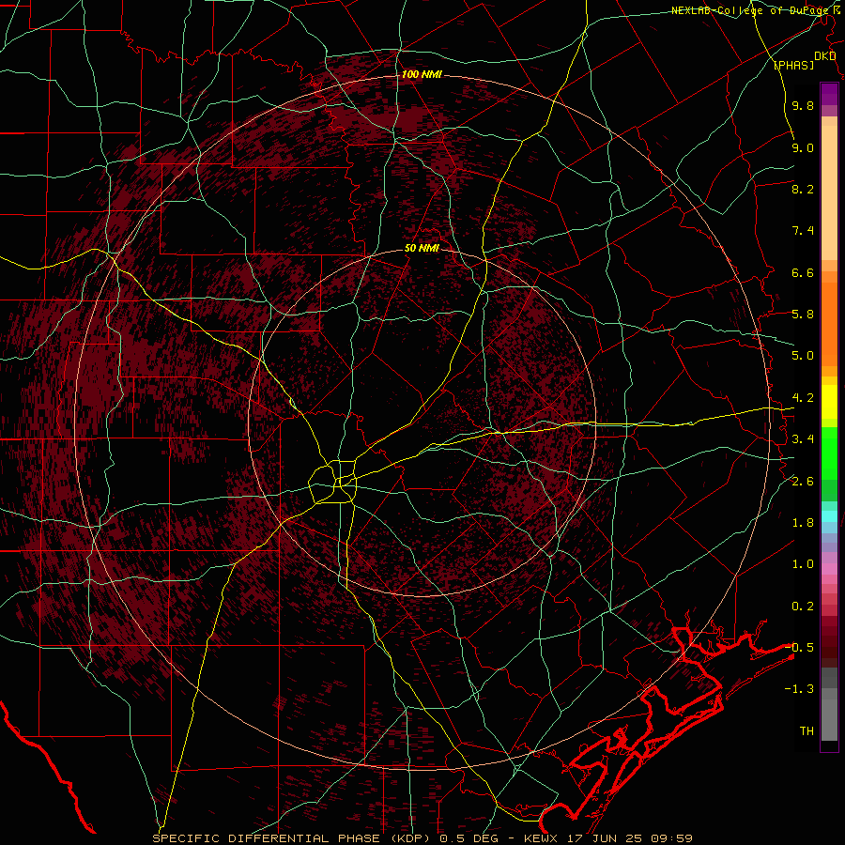The width and height of the screenshot is (845, 845).
Task: Click the -0.5 value on the color scale
Action: click(x=799, y=647)
